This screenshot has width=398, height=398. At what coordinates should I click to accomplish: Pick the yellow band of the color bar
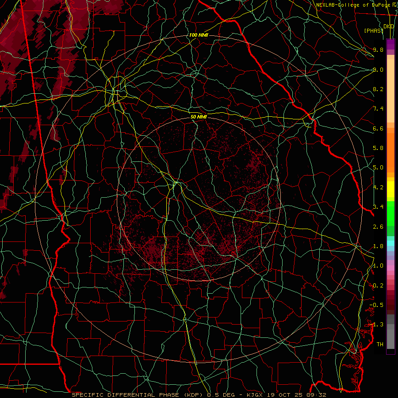coord(390,189)
